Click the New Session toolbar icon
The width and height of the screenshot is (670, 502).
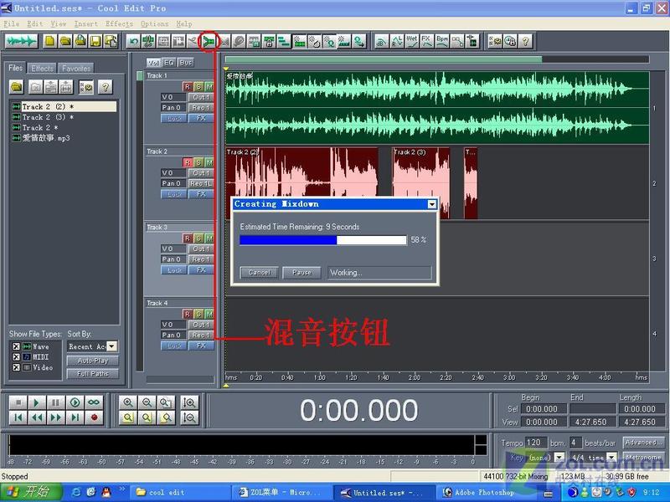click(50, 41)
